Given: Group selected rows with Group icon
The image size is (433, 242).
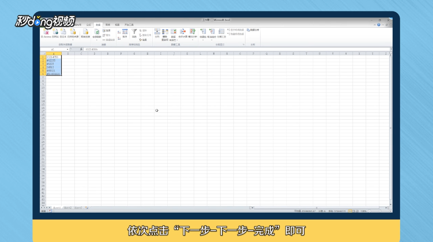Looking at the screenshot, I should 203,32.
